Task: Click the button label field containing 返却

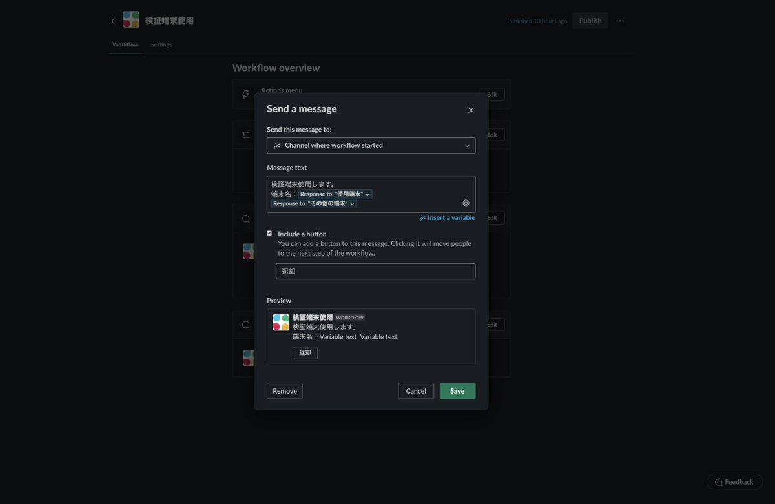Action: pyautogui.click(x=375, y=272)
